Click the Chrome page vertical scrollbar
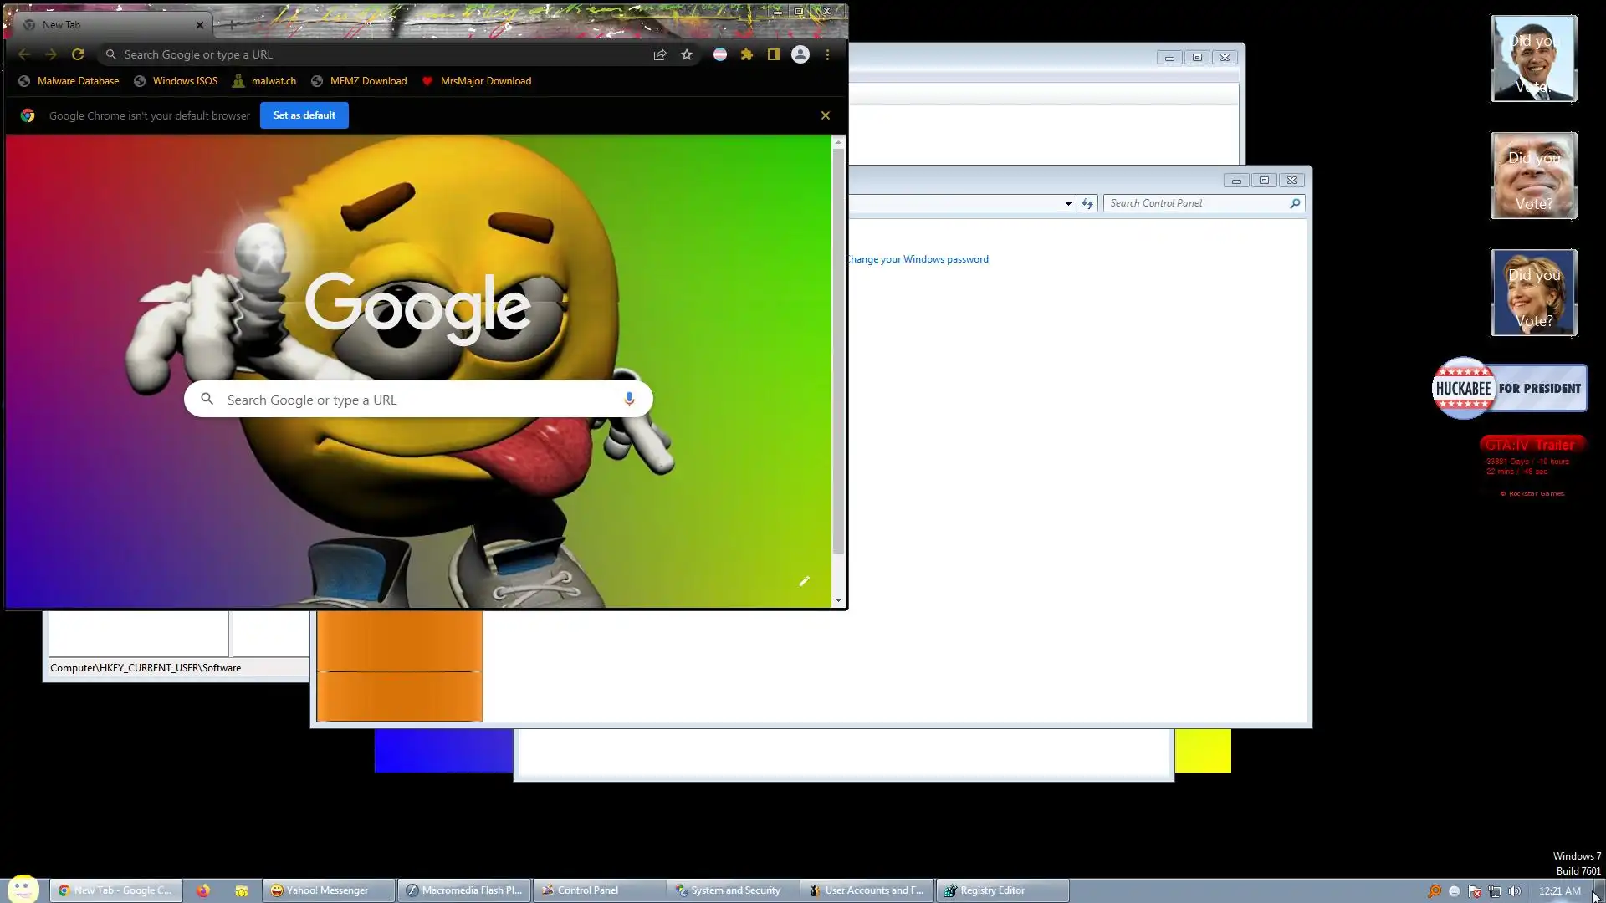Image resolution: width=1606 pixels, height=903 pixels. coord(838,351)
